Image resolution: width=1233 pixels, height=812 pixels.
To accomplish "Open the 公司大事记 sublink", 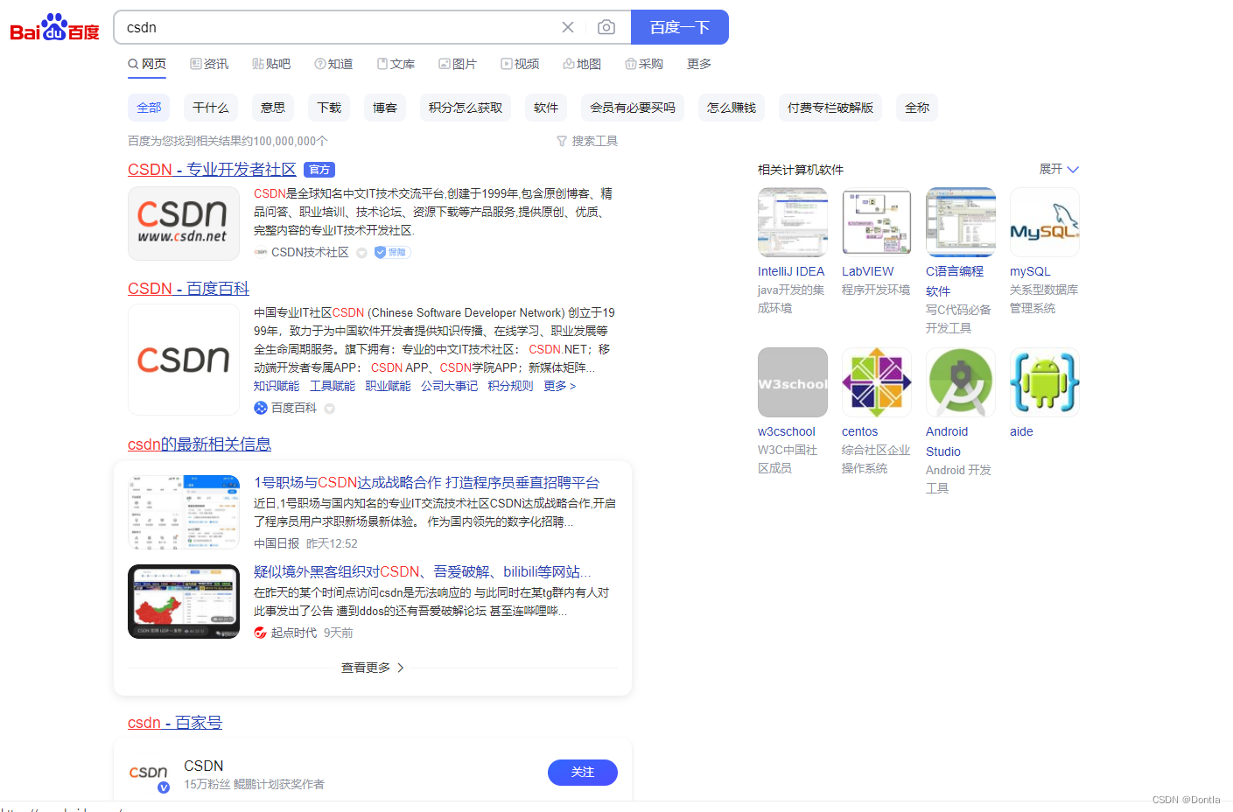I will click(x=449, y=386).
